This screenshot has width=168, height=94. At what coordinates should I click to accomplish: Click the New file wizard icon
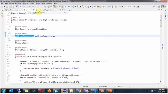pyautogui.click(x=2, y=7)
